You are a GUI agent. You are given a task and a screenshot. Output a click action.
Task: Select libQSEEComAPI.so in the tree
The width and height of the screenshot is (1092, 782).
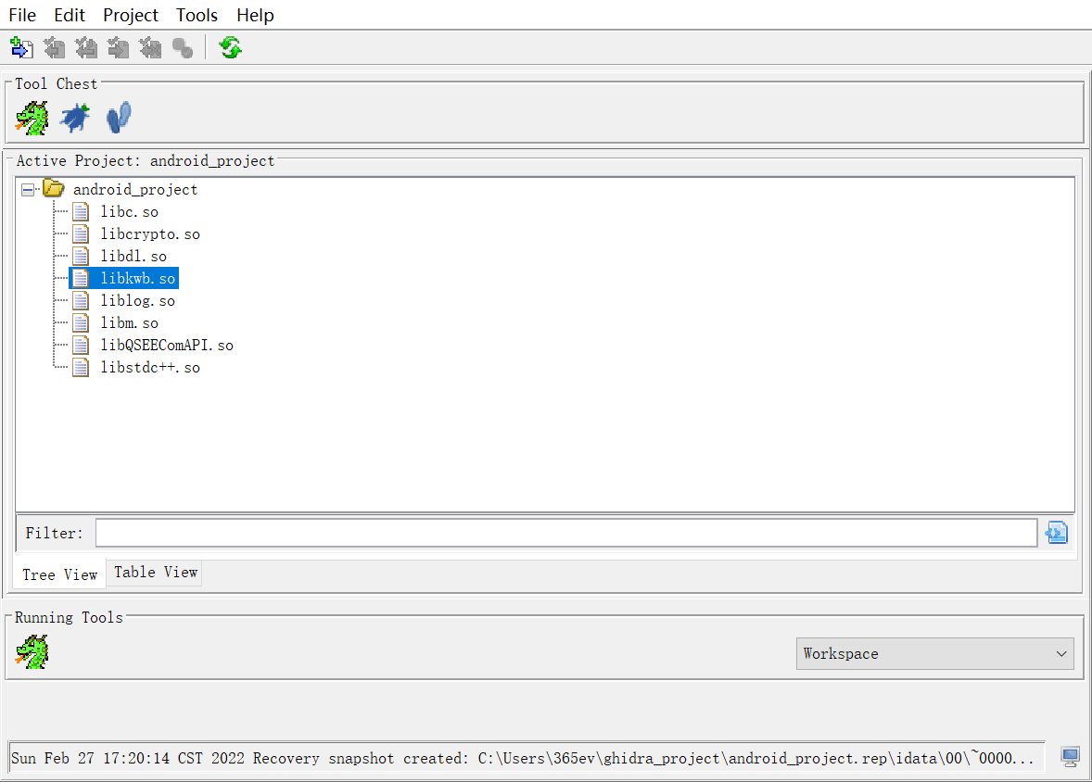[x=167, y=346]
